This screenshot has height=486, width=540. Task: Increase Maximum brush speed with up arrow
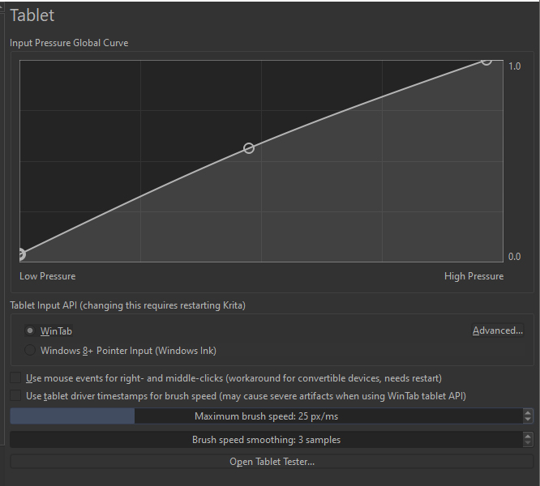528,412
